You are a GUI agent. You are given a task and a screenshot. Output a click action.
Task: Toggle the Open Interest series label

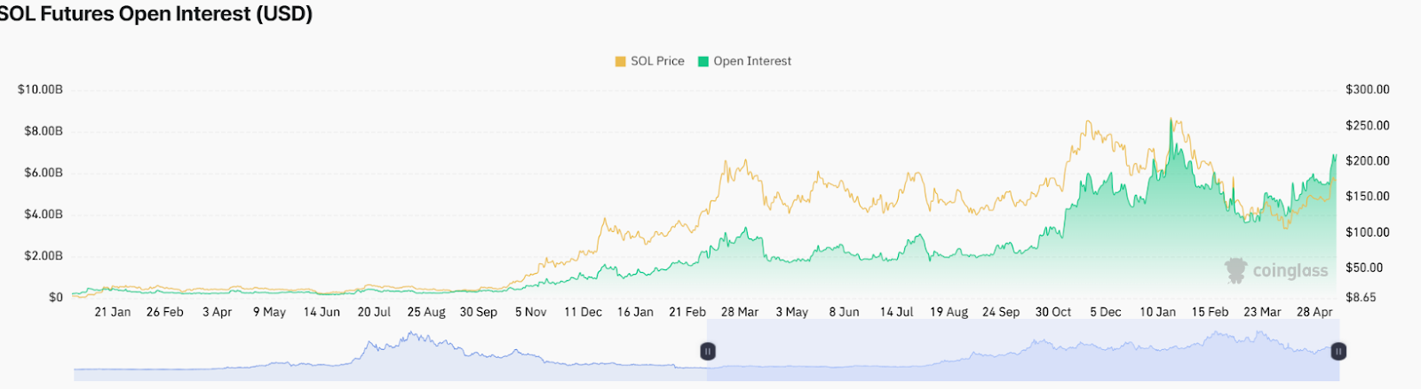752,61
